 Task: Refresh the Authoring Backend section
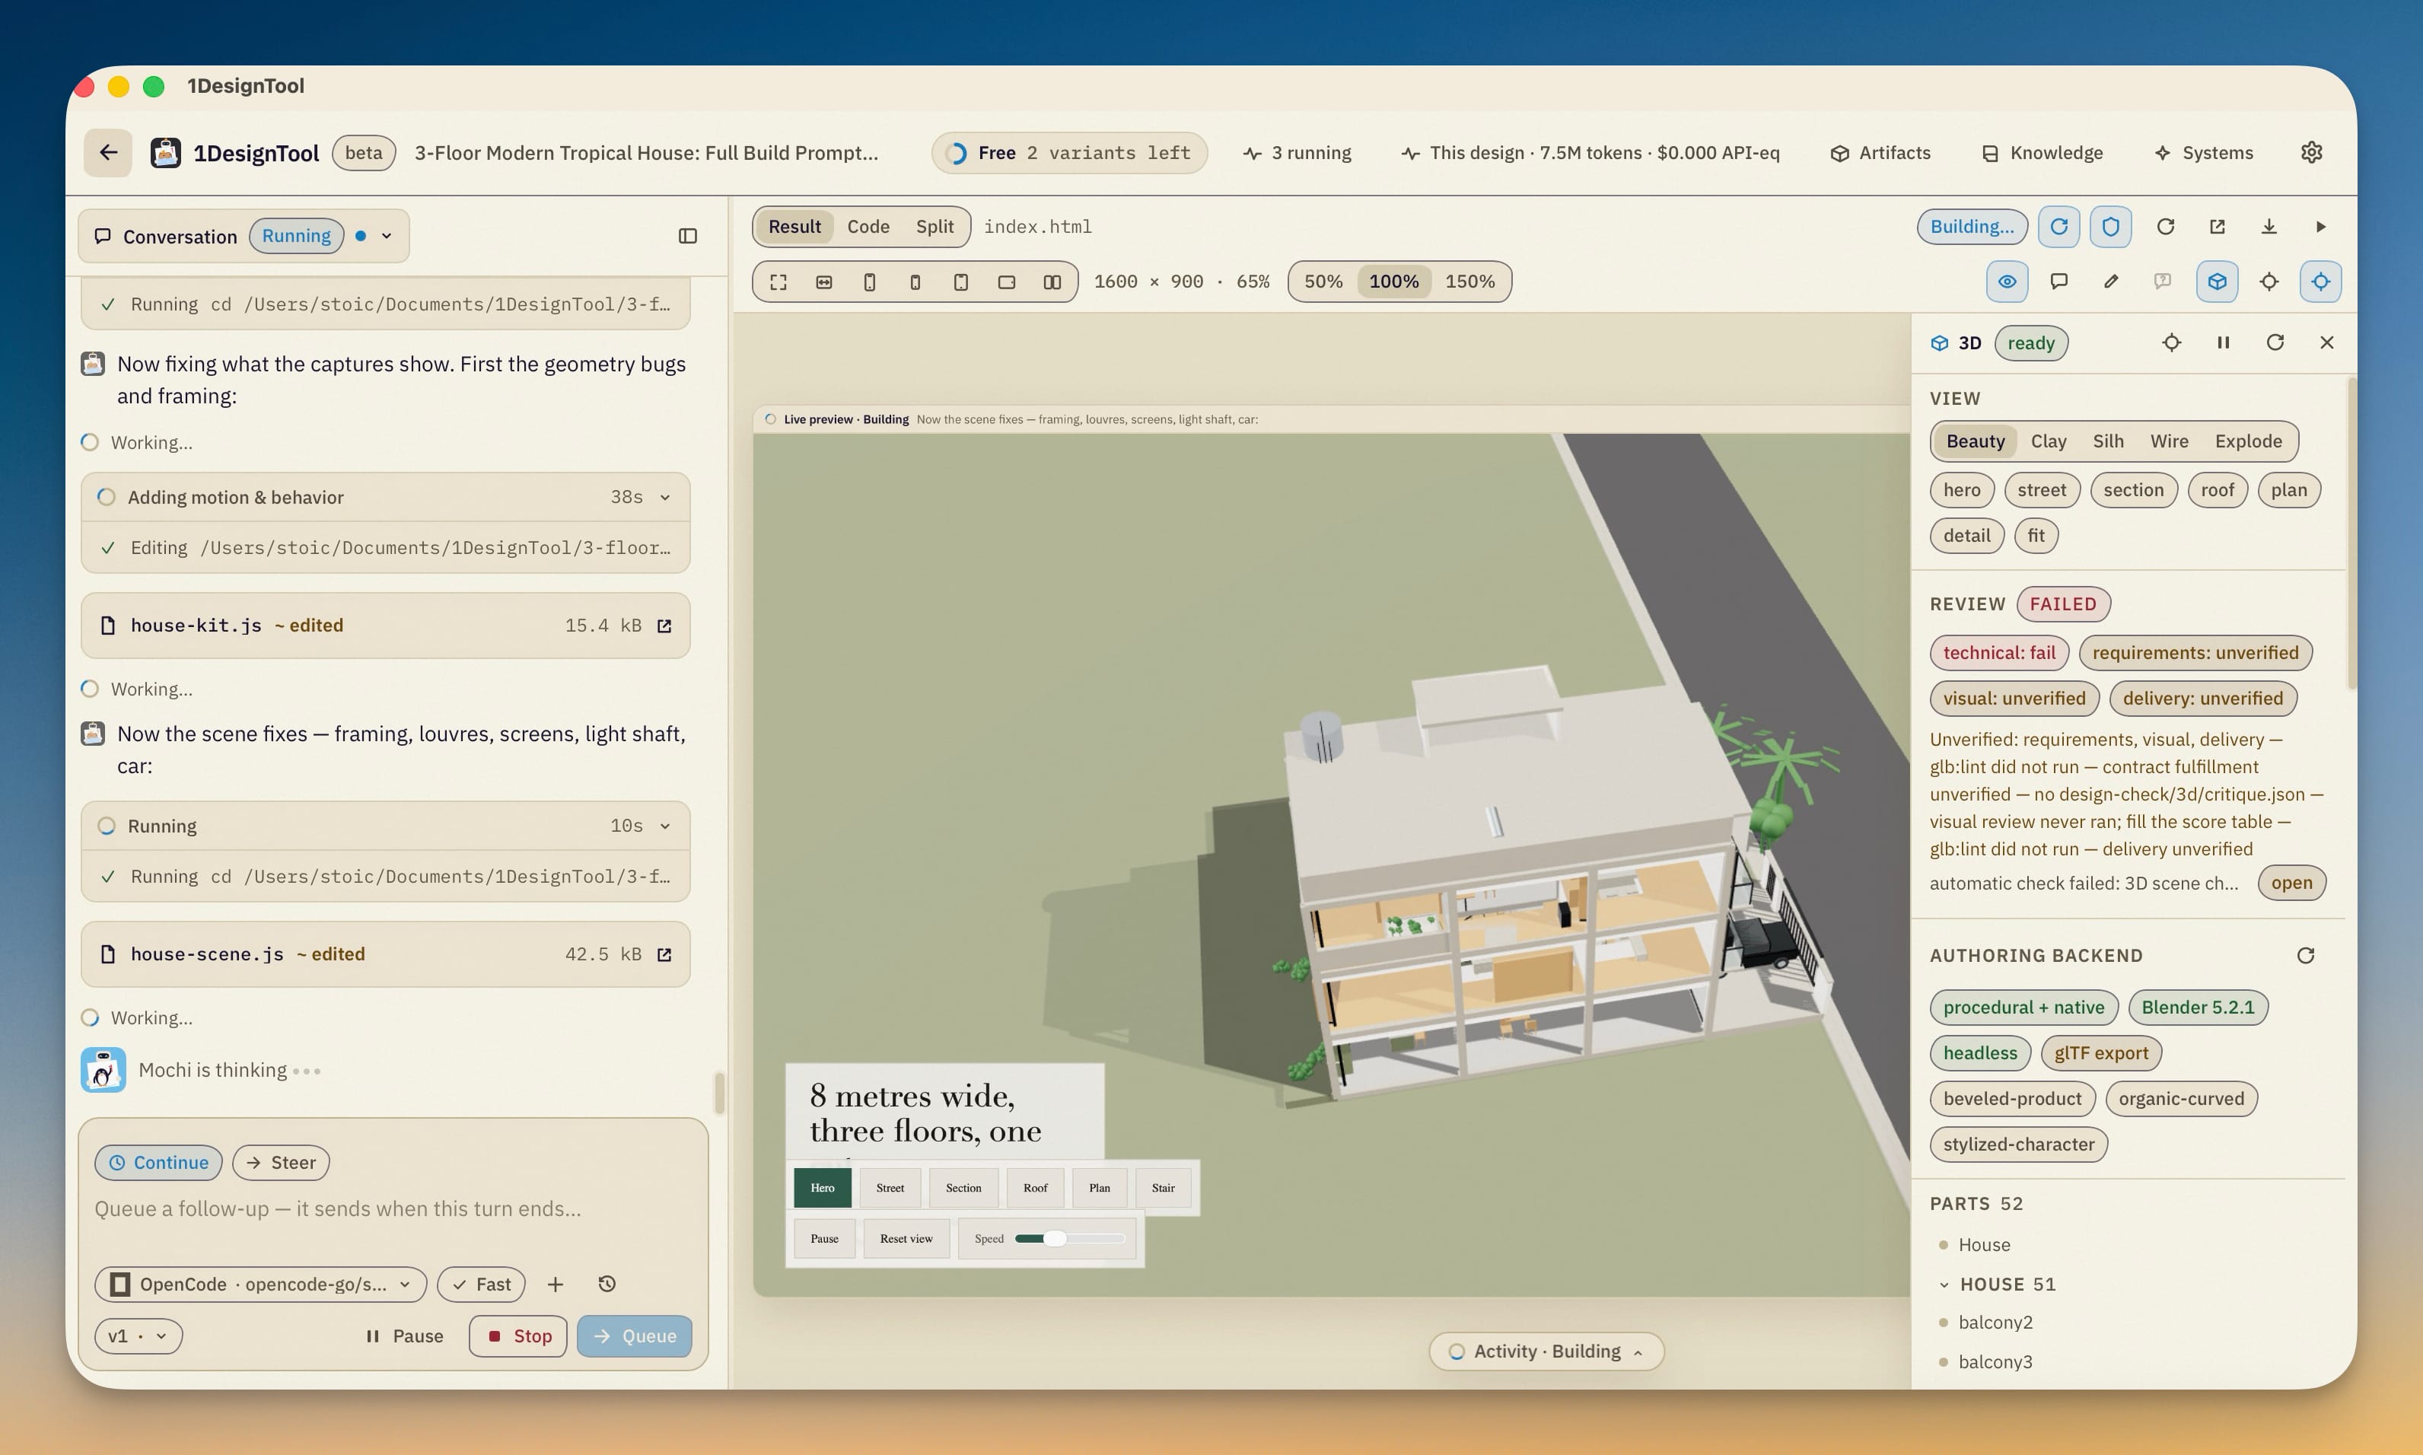(2307, 955)
